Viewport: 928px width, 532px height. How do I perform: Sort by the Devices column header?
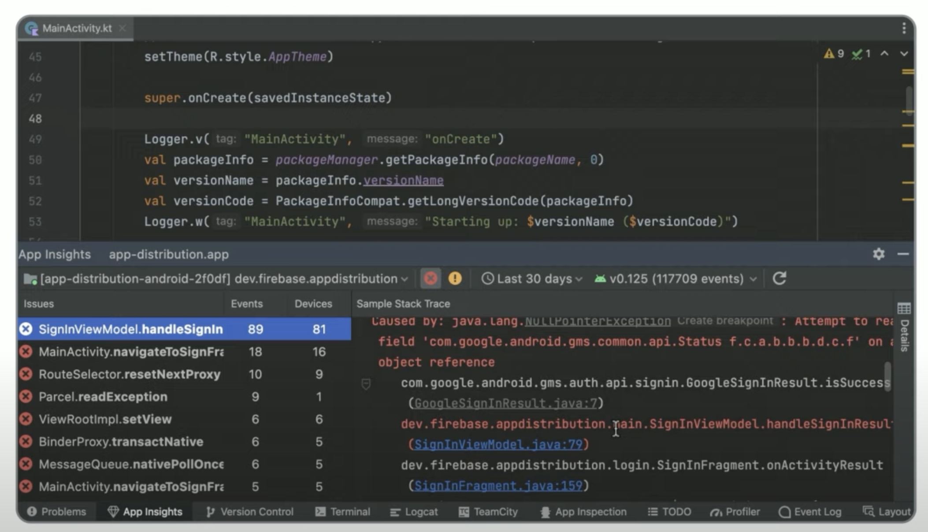(313, 304)
